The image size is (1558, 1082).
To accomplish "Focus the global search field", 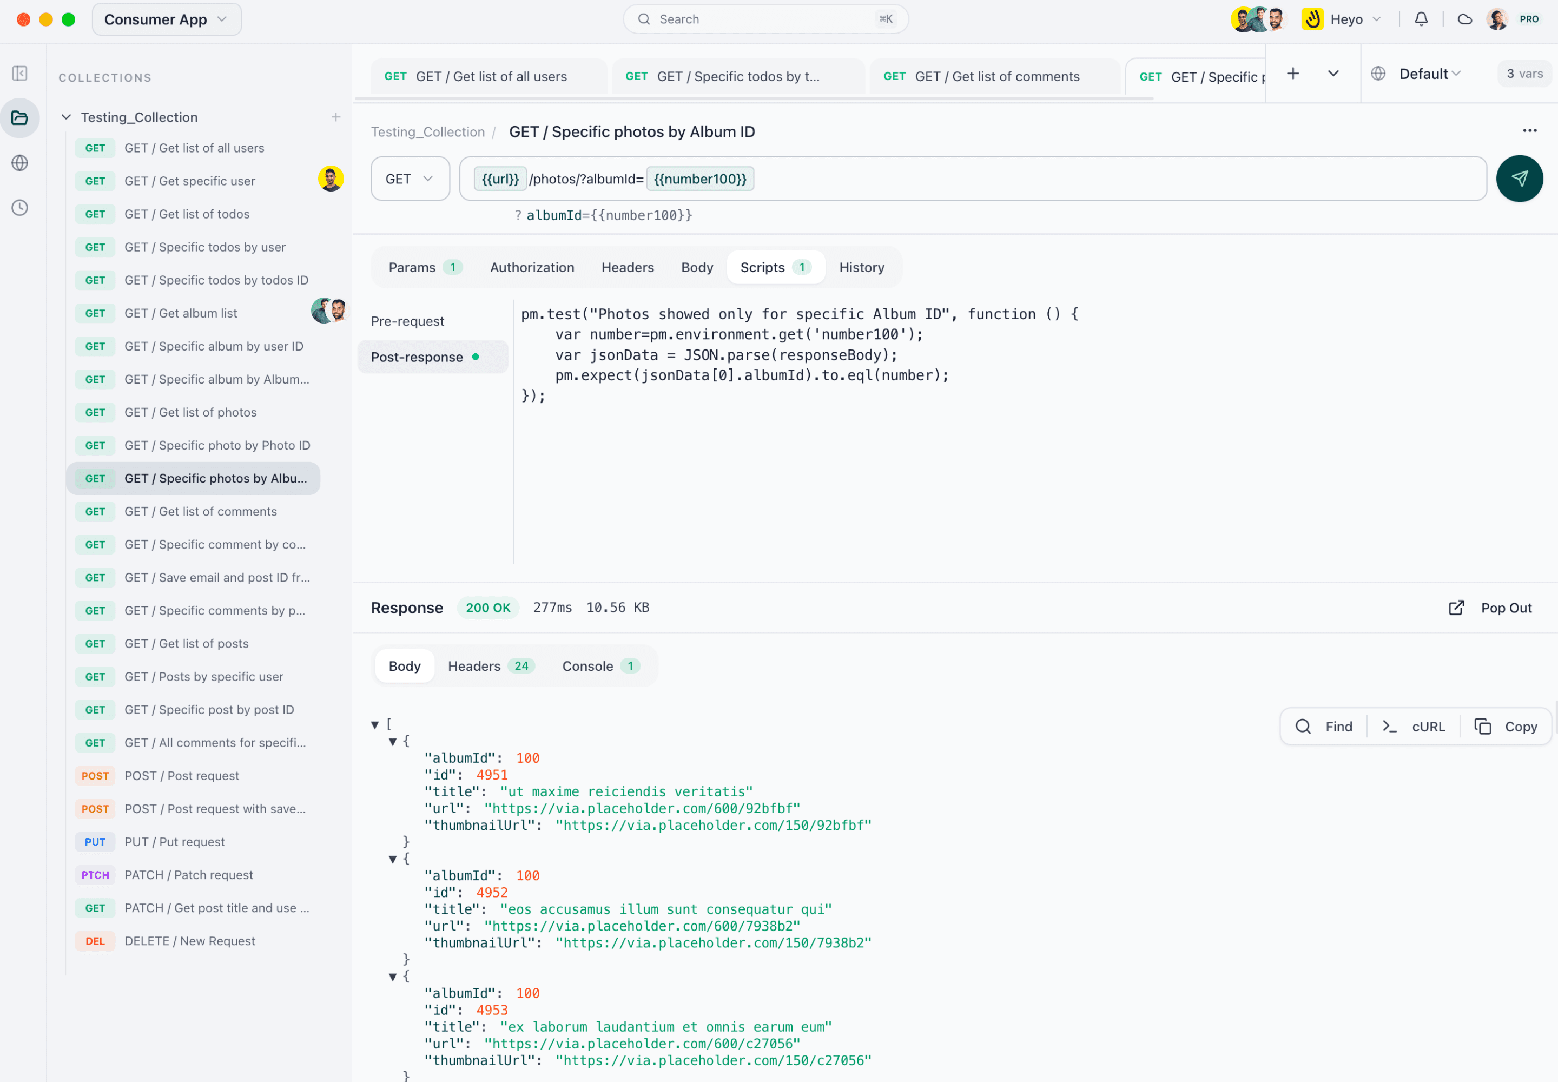I will click(x=765, y=19).
